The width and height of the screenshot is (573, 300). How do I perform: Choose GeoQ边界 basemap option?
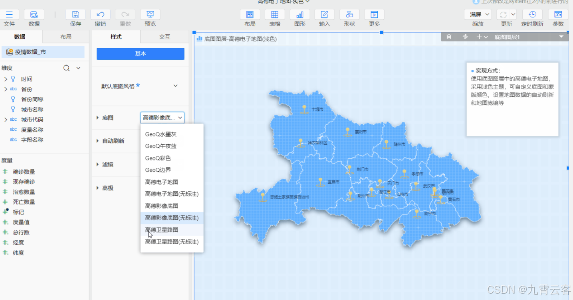point(172,170)
